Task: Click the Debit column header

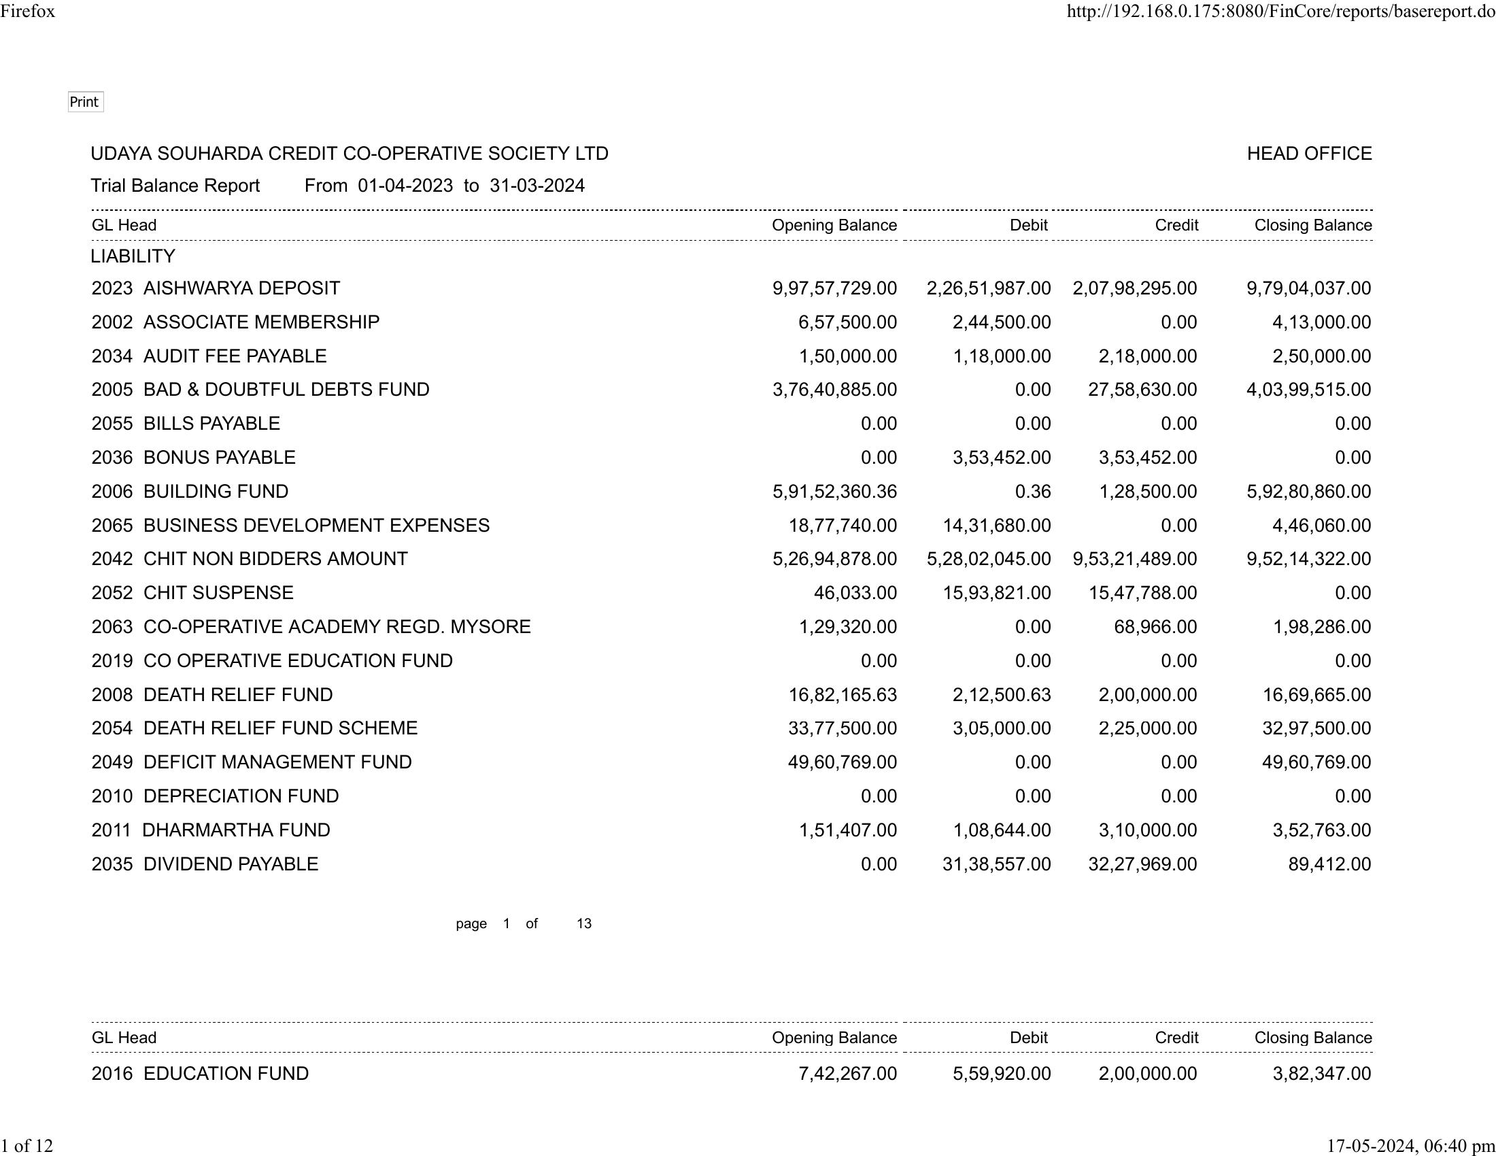Action: click(1028, 225)
